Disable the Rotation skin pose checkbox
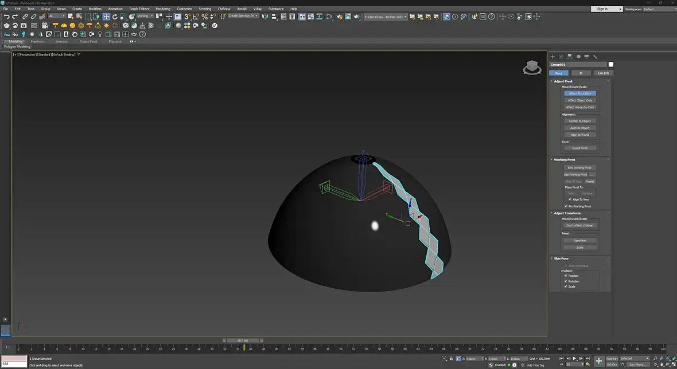This screenshot has width=677, height=369. coord(566,281)
